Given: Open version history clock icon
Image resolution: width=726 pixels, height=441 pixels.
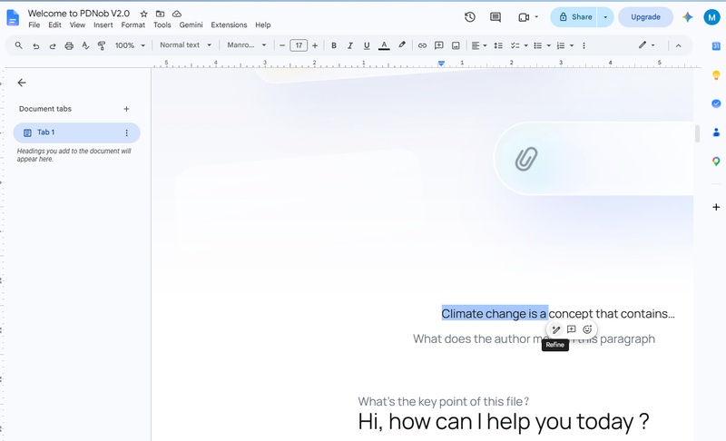Looking at the screenshot, I should coord(470,17).
